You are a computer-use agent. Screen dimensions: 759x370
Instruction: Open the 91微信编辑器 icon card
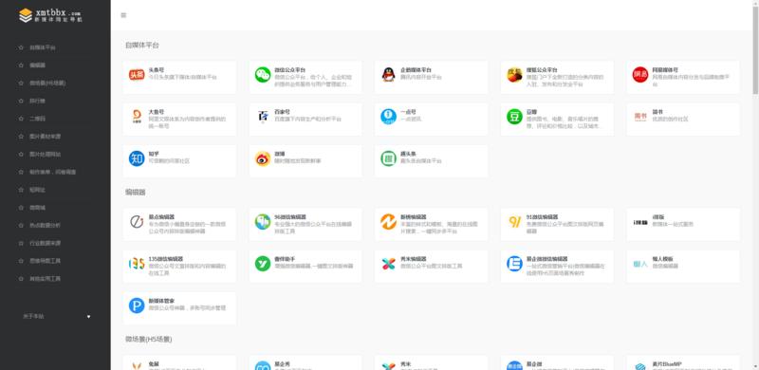557,224
